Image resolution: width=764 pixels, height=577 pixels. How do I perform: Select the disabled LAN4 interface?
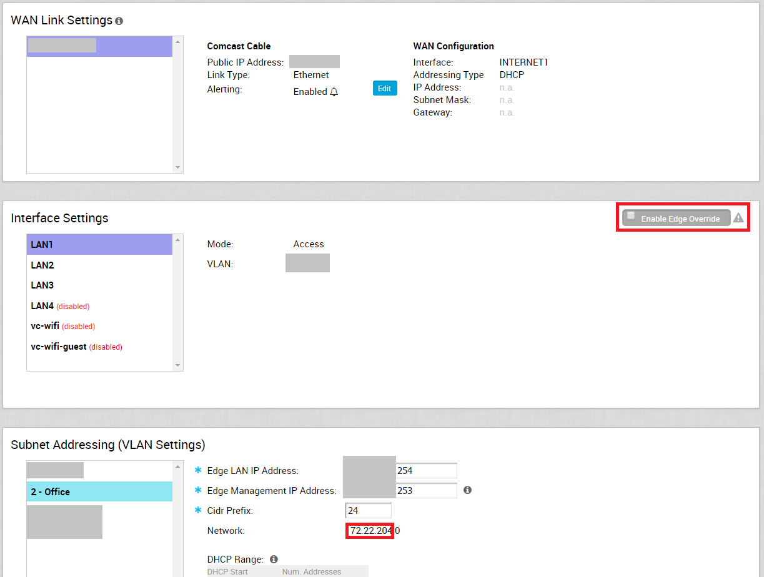pos(99,306)
